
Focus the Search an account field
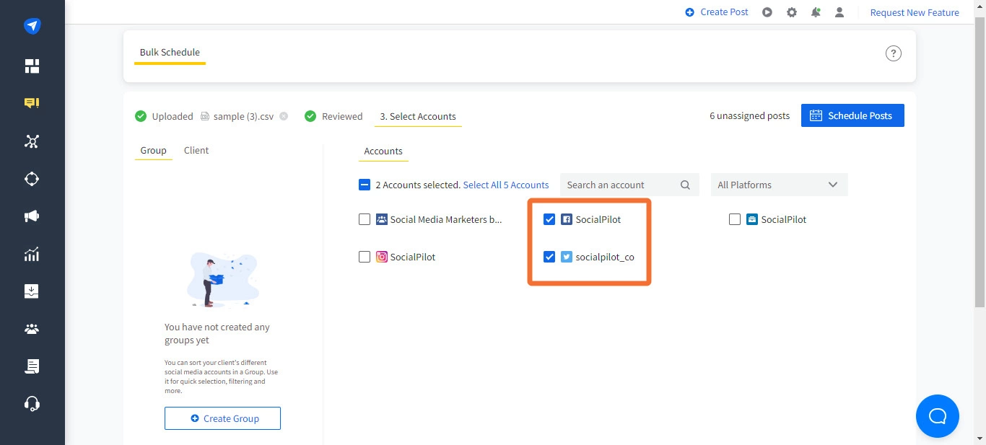point(629,185)
